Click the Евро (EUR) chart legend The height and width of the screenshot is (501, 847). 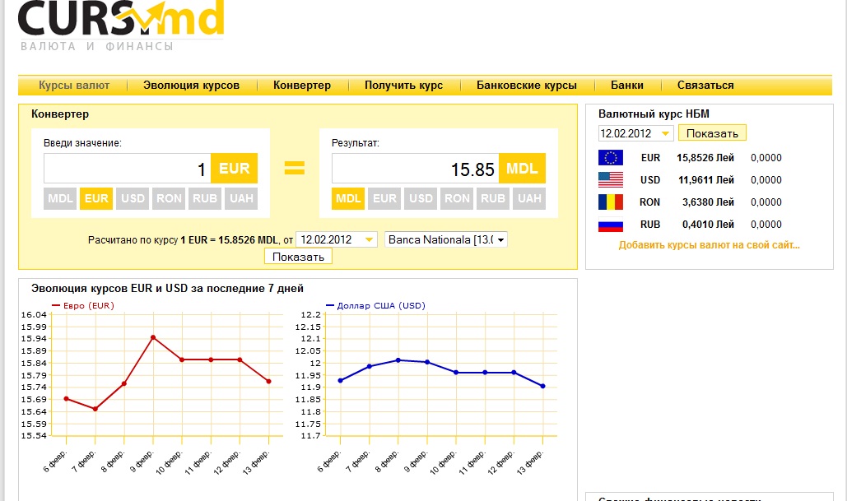point(83,305)
